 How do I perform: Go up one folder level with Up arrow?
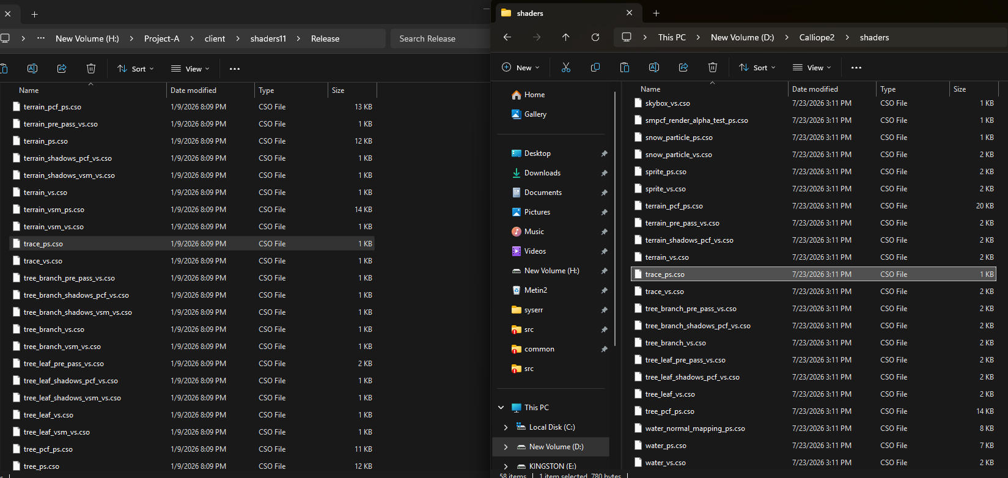566,37
